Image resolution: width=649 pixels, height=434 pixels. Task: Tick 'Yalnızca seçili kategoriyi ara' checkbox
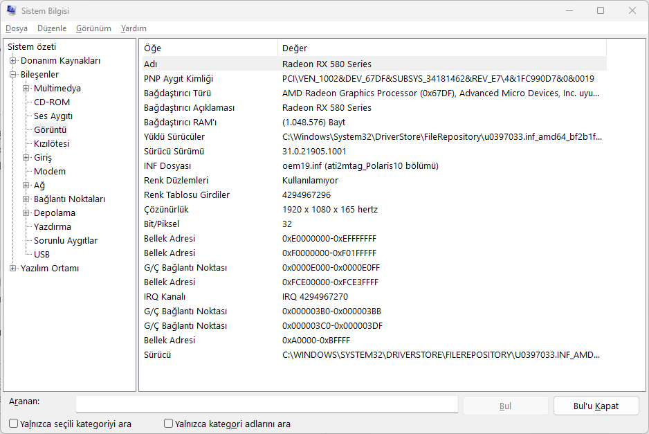coord(14,424)
